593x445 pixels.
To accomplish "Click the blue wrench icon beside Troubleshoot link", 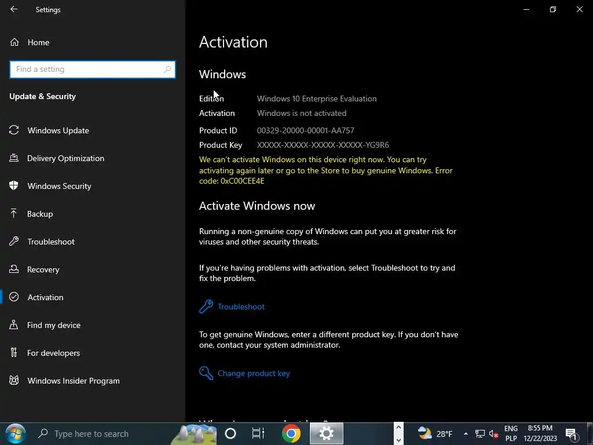I will [x=206, y=307].
